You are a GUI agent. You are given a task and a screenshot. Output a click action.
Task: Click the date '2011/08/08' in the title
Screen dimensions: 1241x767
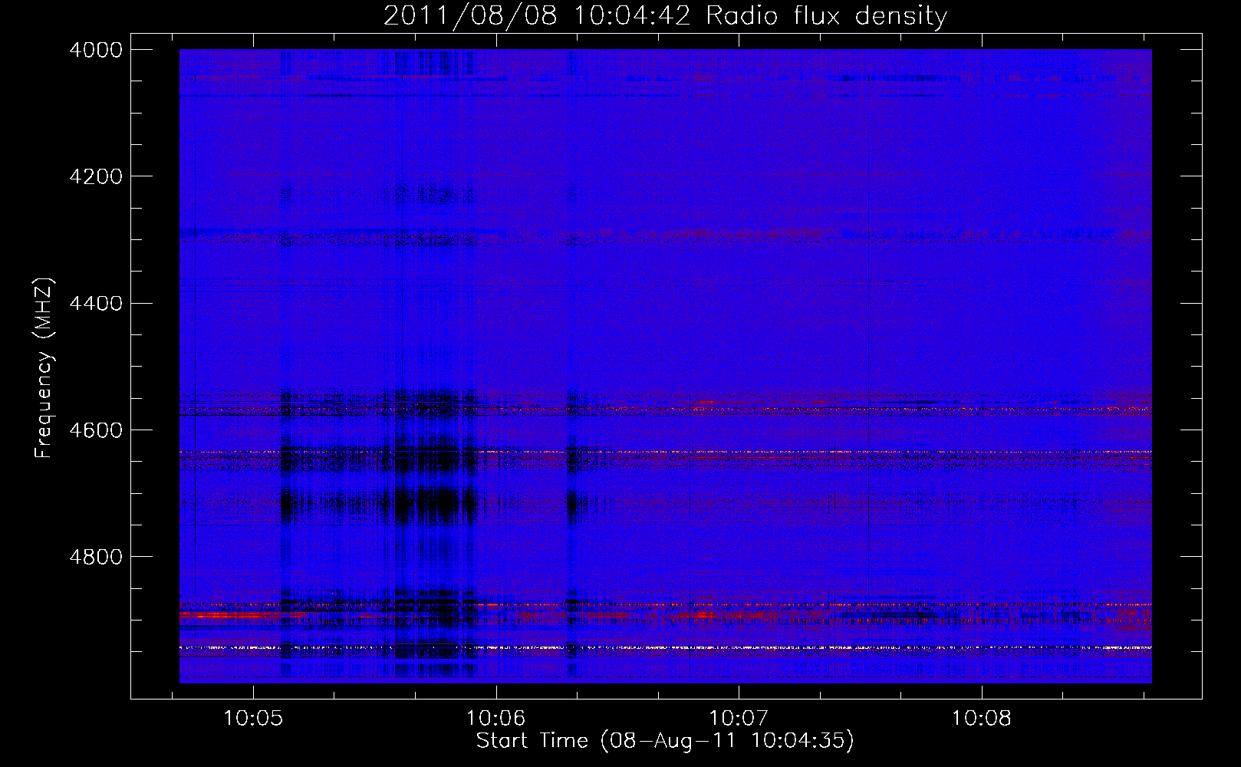click(x=470, y=16)
